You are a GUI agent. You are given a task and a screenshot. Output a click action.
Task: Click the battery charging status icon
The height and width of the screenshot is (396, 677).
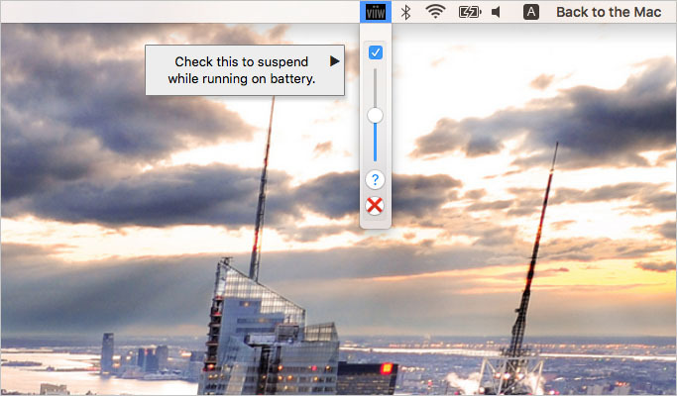pyautogui.click(x=469, y=12)
